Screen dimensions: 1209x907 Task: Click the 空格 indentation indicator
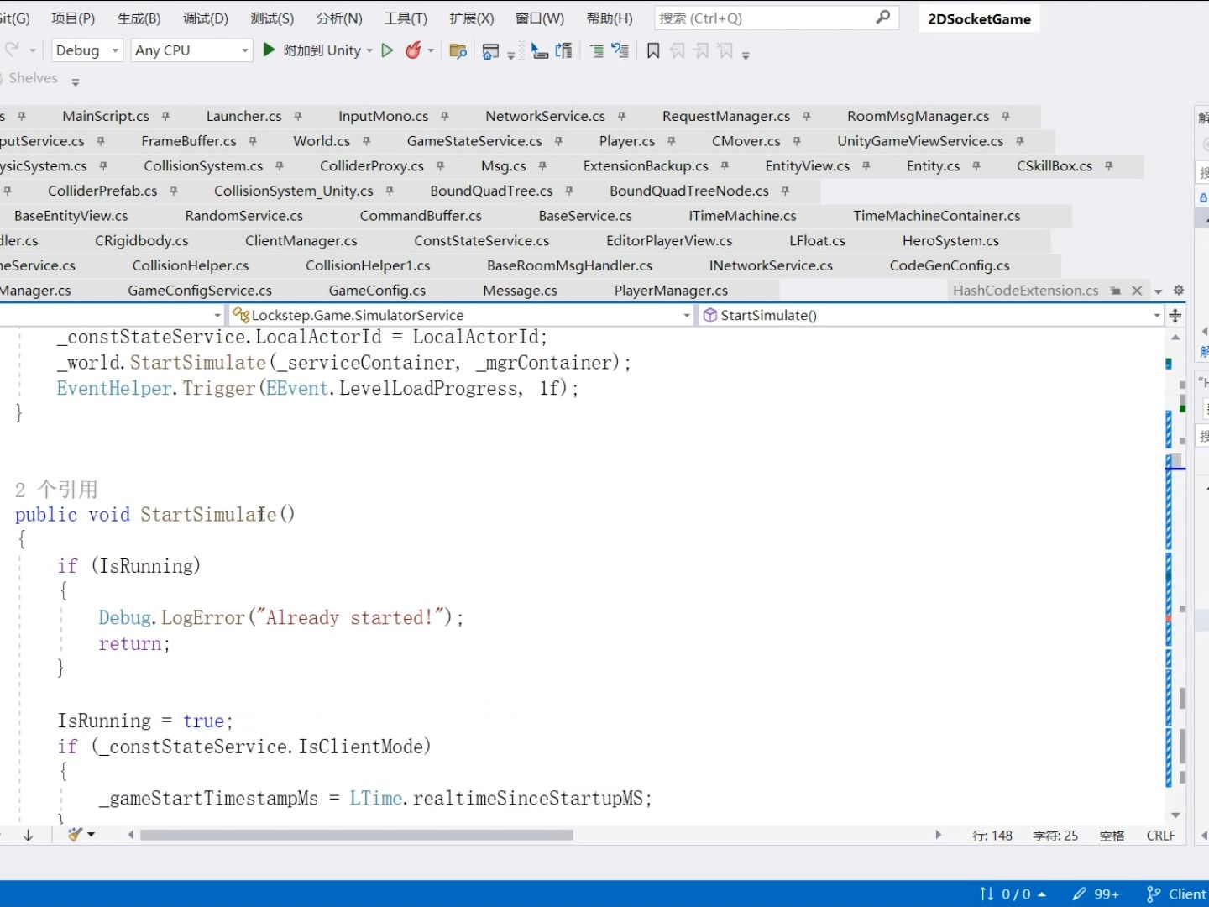1112,836
